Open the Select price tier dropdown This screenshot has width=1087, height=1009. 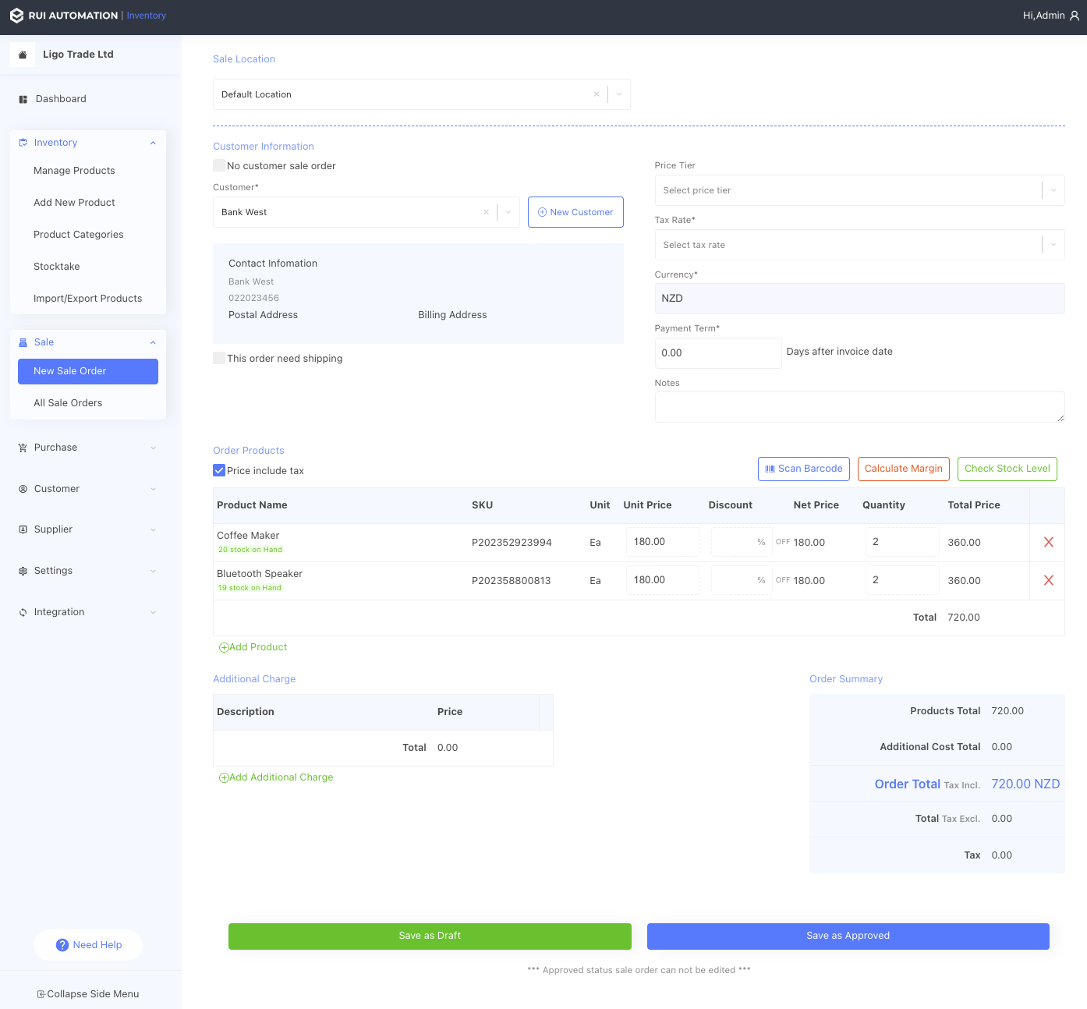tap(859, 190)
